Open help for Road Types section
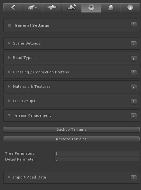 (134, 58)
